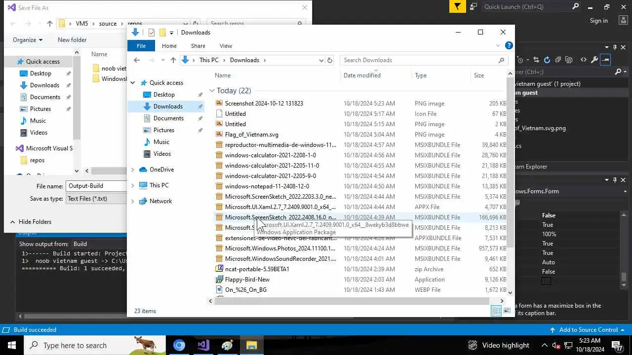Open the Downloads address bar history dropdown

(321, 60)
